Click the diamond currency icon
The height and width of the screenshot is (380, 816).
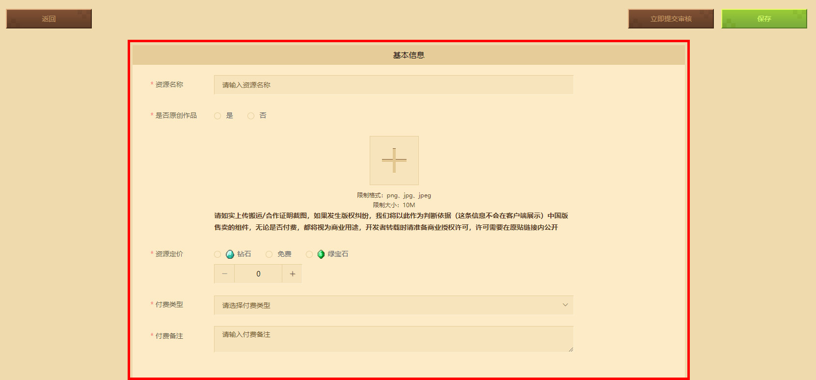tap(230, 254)
